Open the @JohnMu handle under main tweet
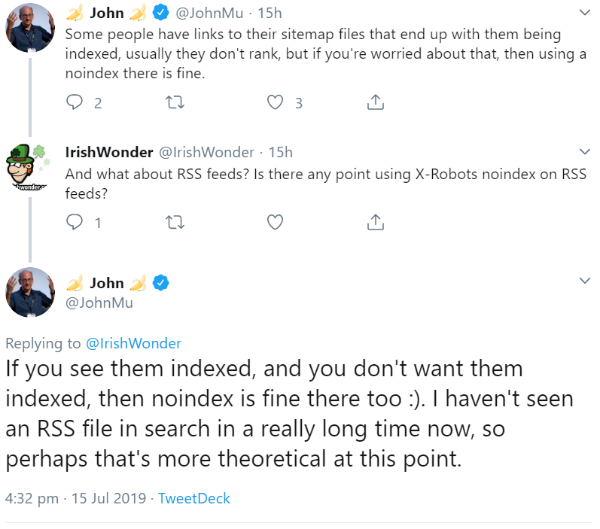The height and width of the screenshot is (529, 600). [99, 303]
